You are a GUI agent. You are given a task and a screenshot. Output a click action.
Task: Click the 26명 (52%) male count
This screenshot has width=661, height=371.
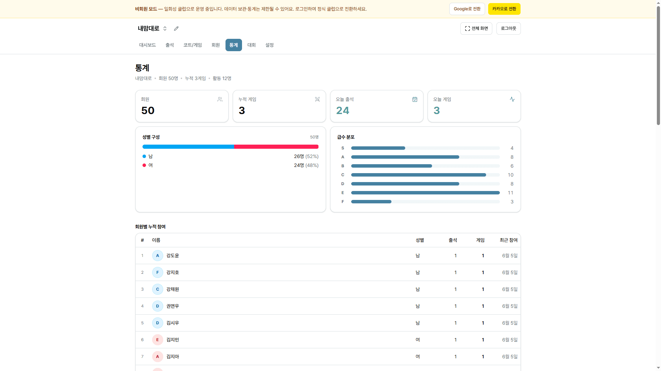click(x=306, y=156)
